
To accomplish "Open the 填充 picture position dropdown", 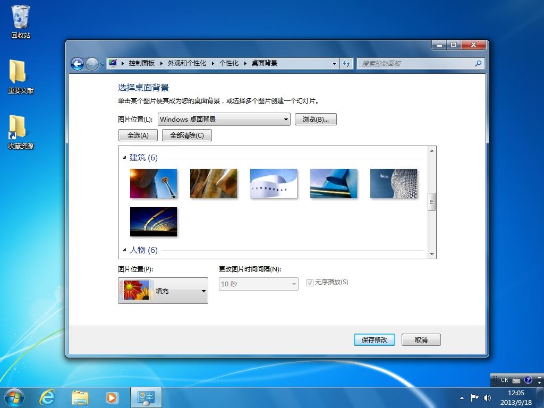I will pyautogui.click(x=163, y=291).
